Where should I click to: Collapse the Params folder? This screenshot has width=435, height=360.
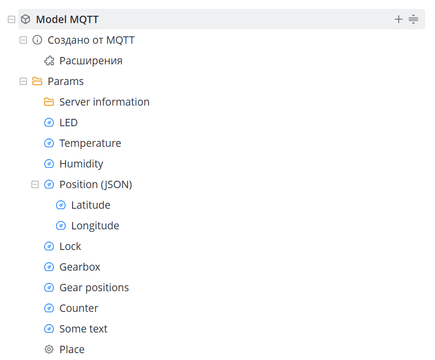[24, 81]
